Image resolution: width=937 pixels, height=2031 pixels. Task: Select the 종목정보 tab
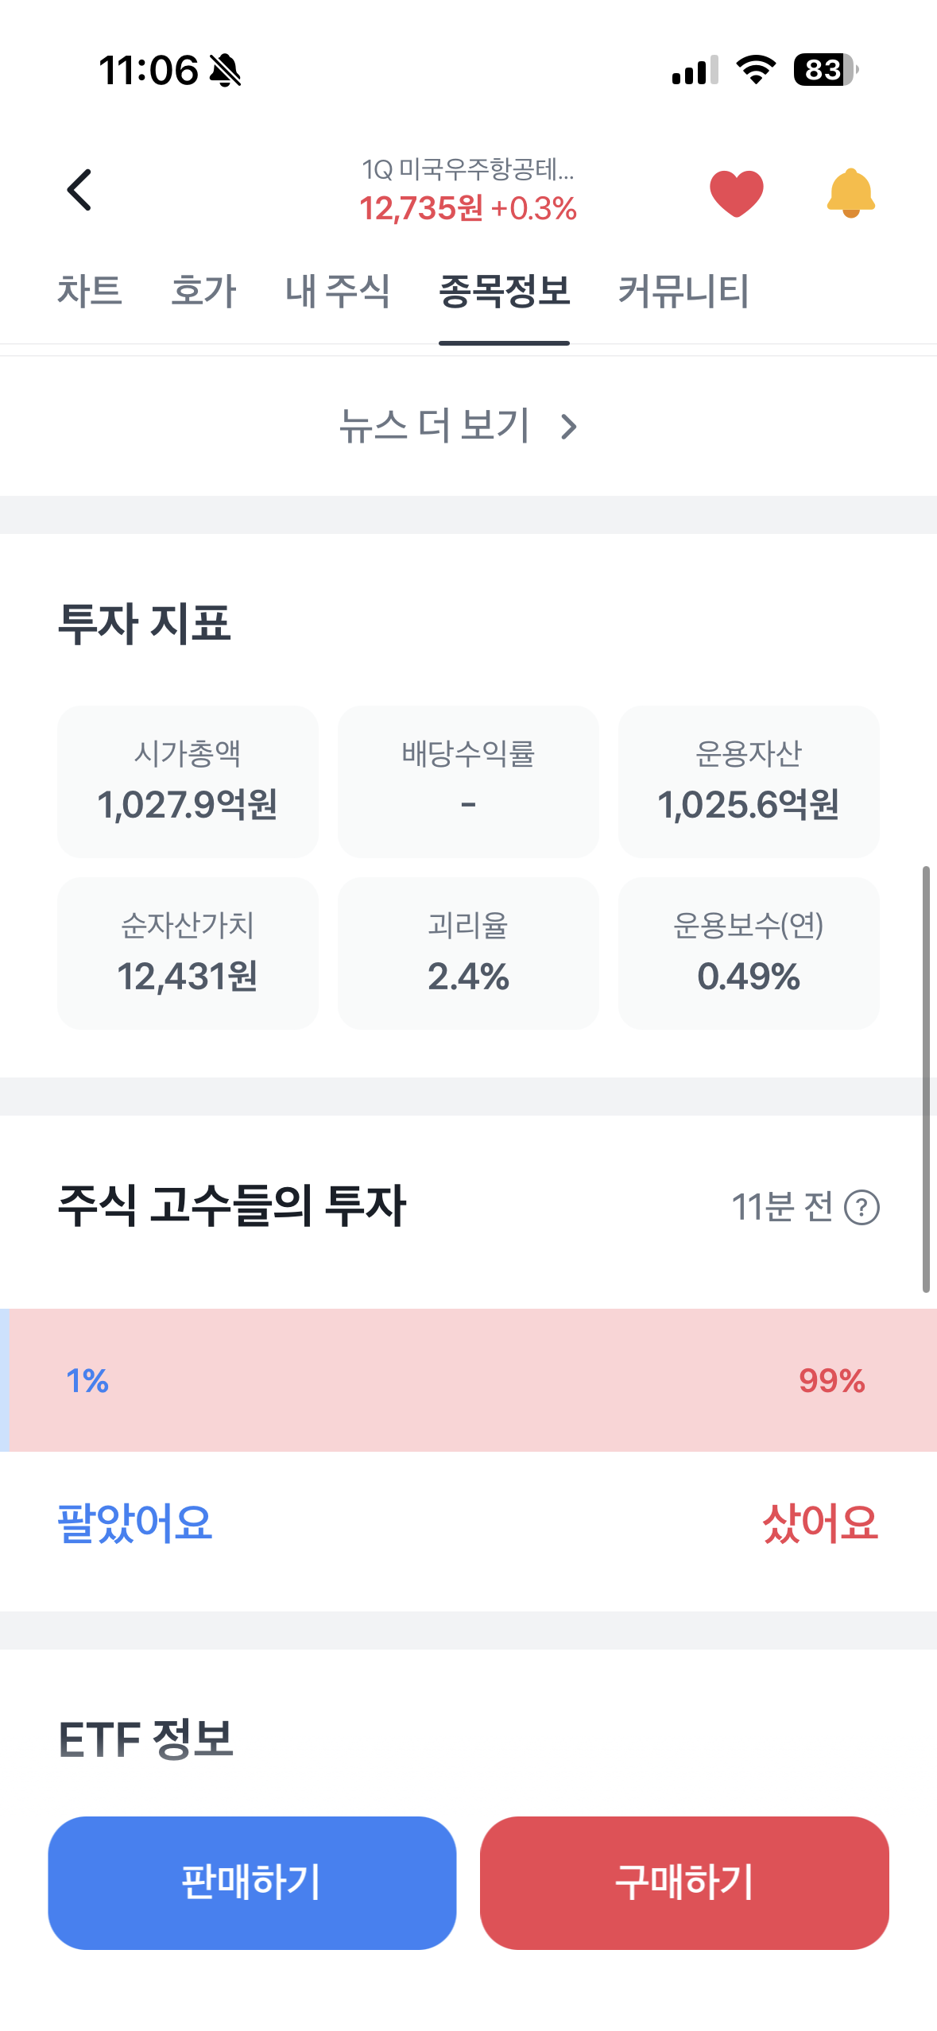coord(504,291)
